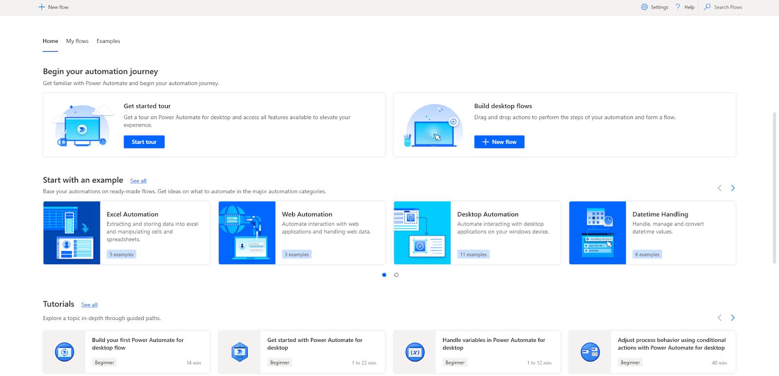Open Adjust process behavior using conditional actions
779x376 pixels.
(671, 344)
